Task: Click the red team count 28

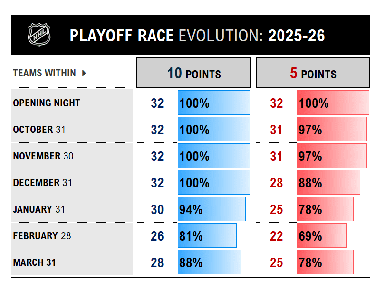Action: coord(277,183)
